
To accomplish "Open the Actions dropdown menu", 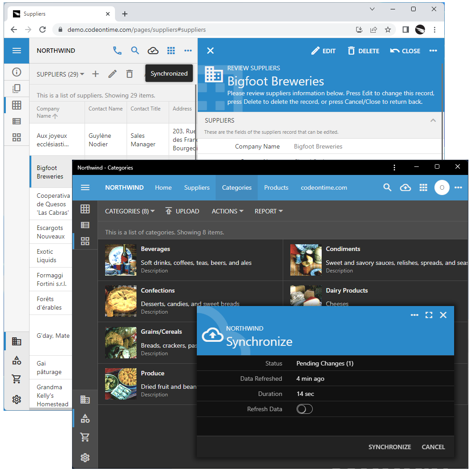I will 227,211.
